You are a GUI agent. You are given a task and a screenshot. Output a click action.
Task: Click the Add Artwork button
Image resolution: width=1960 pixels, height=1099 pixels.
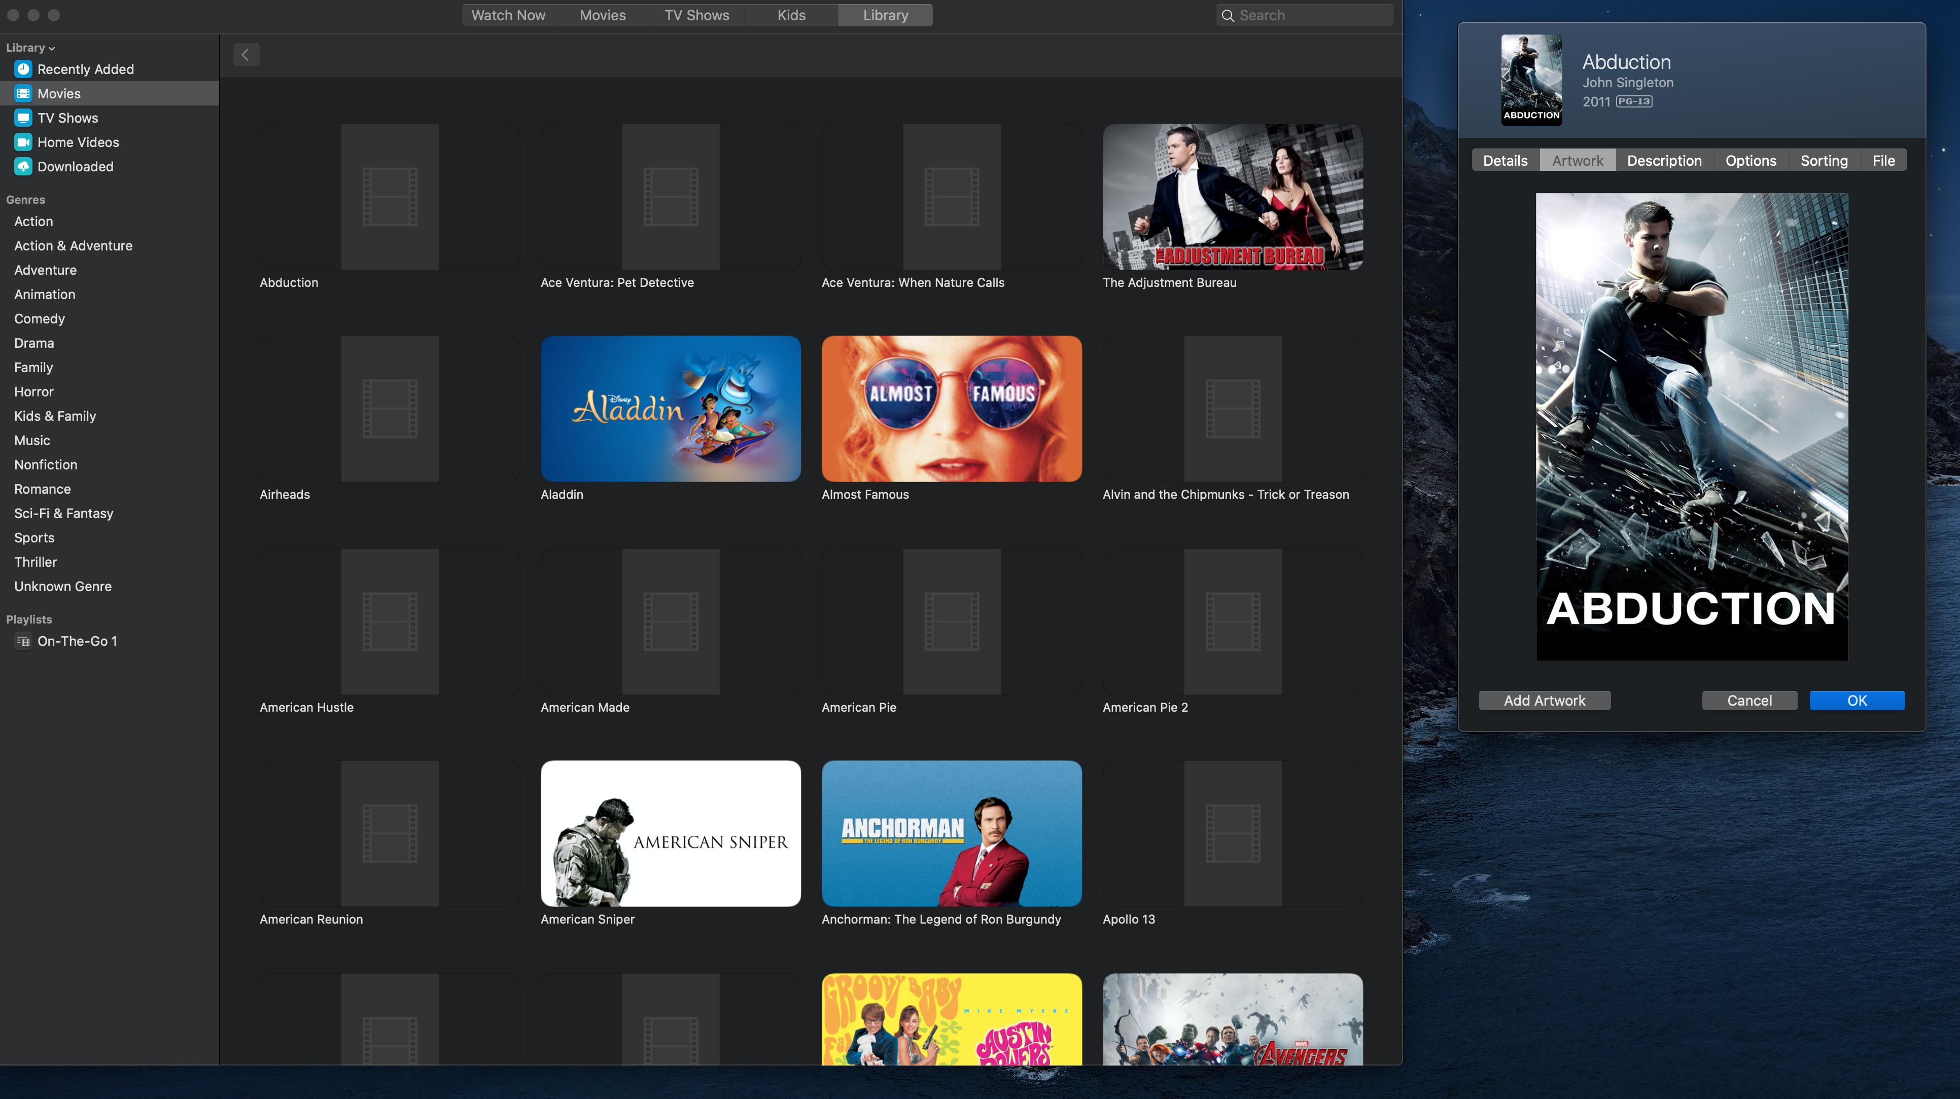(1545, 701)
